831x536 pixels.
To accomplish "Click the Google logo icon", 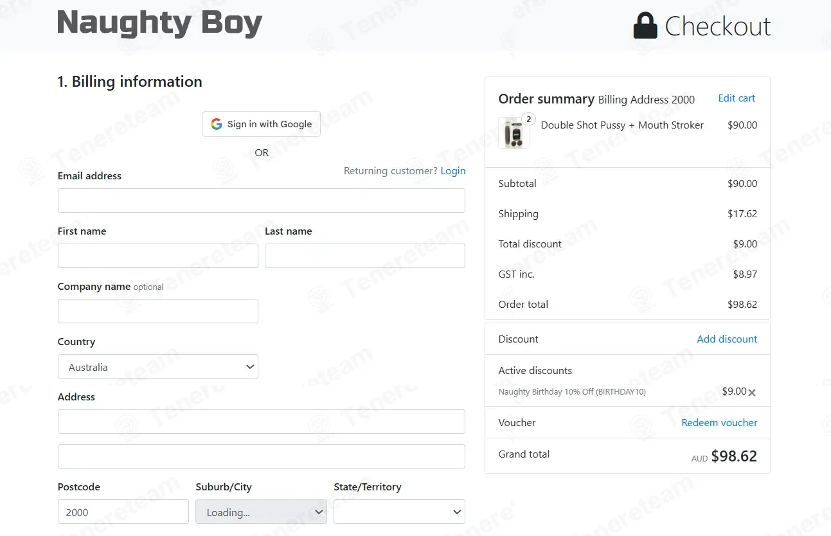I will pyautogui.click(x=217, y=124).
